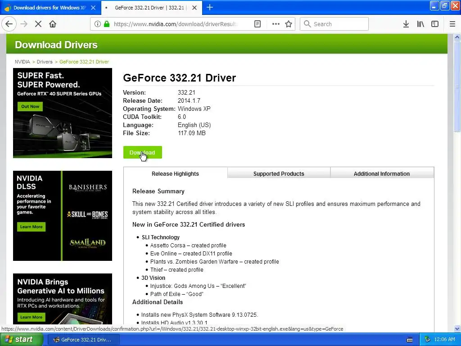Click the GeForce 332.21 Driver heading
The width and height of the screenshot is (461, 346).
(179, 78)
